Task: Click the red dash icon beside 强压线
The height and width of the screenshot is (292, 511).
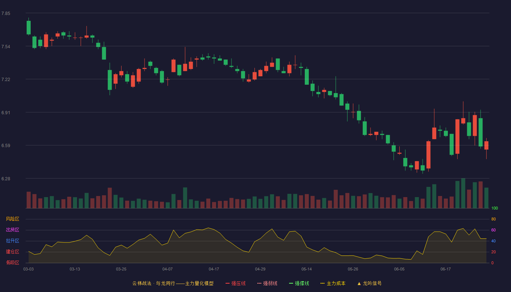Action: [x=227, y=283]
